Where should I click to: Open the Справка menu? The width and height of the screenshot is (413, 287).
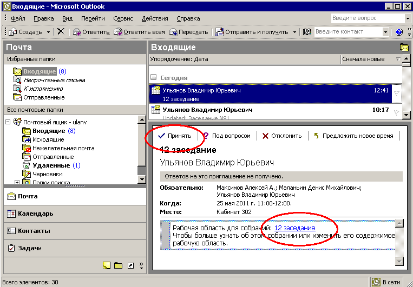click(x=188, y=19)
